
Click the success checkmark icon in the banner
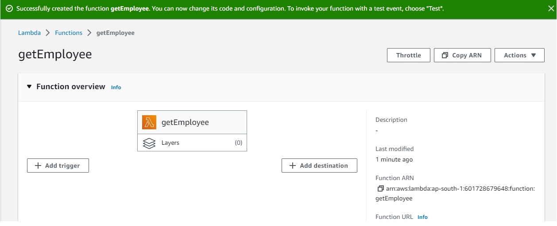point(9,9)
